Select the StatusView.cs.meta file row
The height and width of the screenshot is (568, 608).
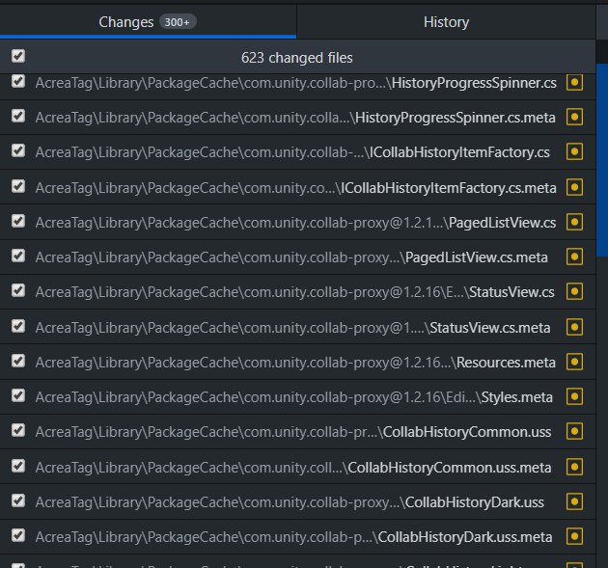297,327
